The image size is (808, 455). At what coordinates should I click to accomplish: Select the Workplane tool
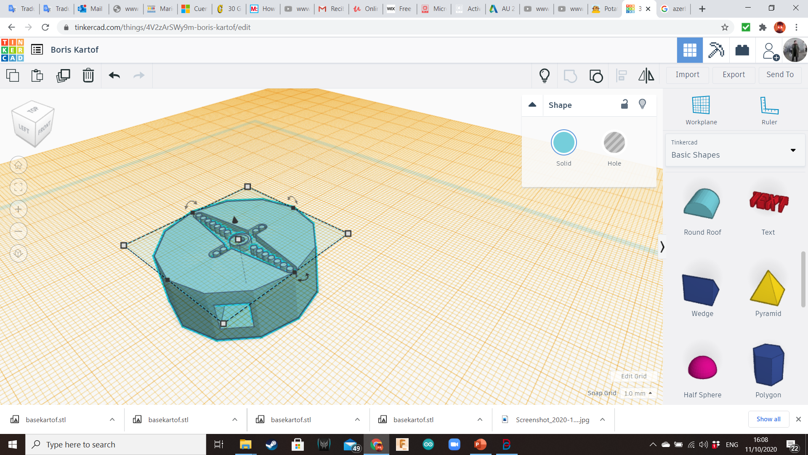pyautogui.click(x=701, y=110)
